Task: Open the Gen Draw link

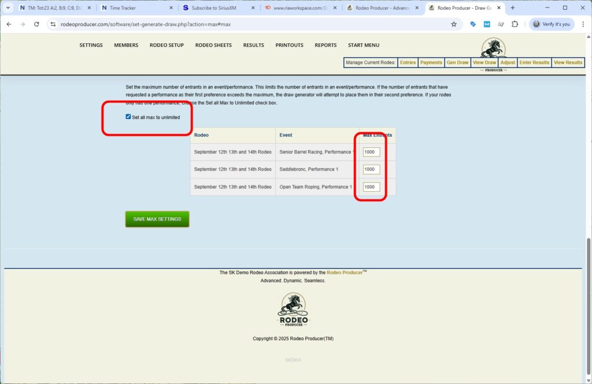Action: [457, 62]
